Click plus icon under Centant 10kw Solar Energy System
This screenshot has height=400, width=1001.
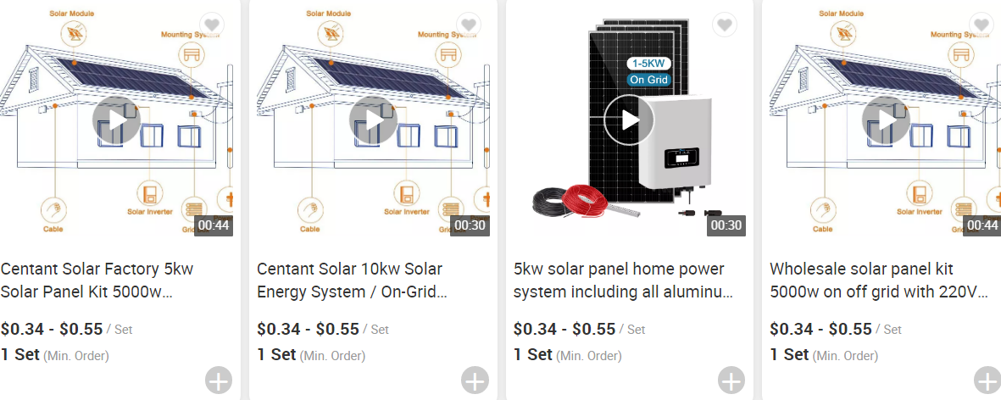coord(475,381)
